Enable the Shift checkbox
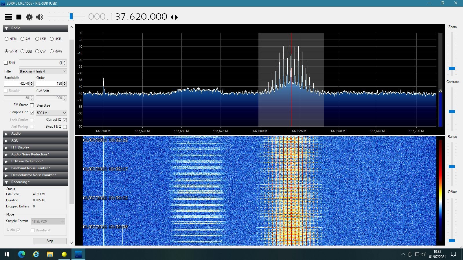This screenshot has width=463, height=260. click(x=6, y=63)
